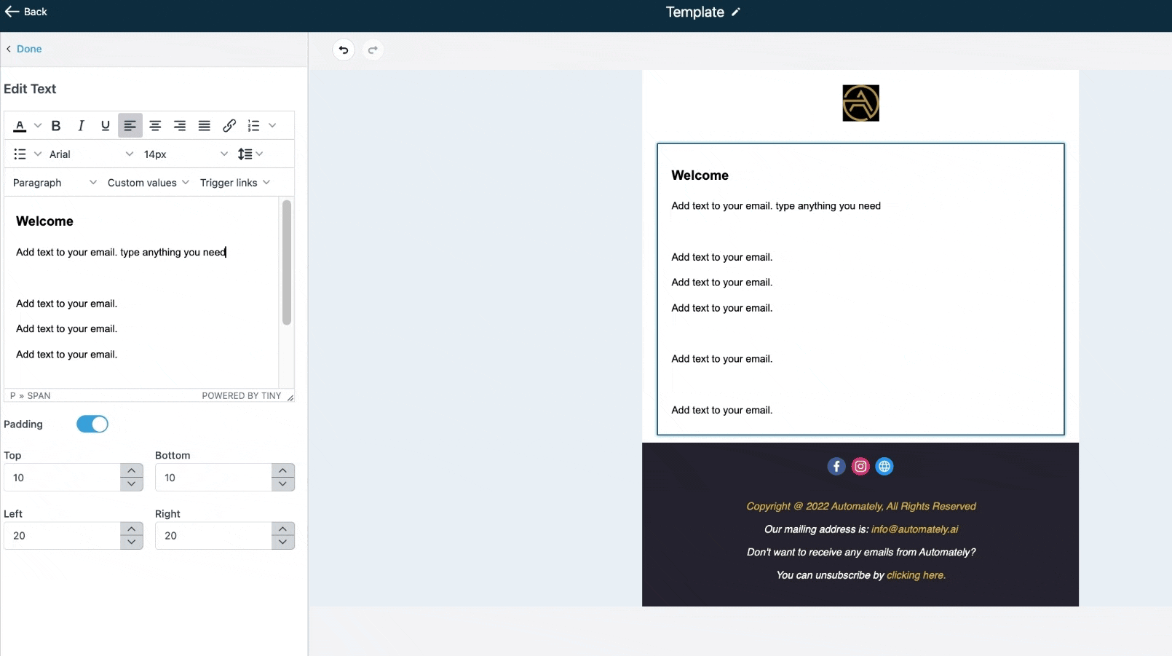Decrease Right padding with down arrow
This screenshot has width=1172, height=656.
click(282, 542)
